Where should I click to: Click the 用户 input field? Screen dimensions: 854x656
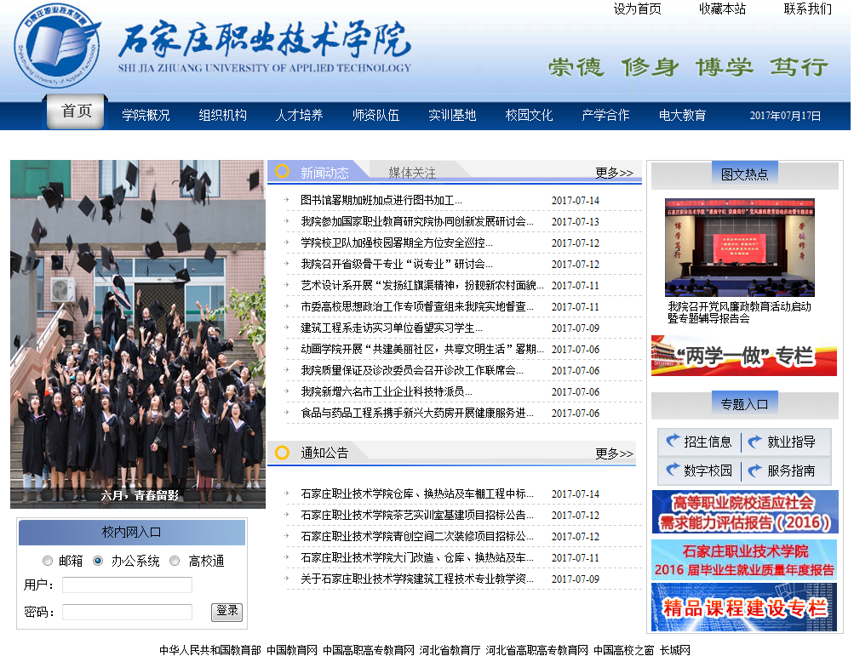click(127, 585)
